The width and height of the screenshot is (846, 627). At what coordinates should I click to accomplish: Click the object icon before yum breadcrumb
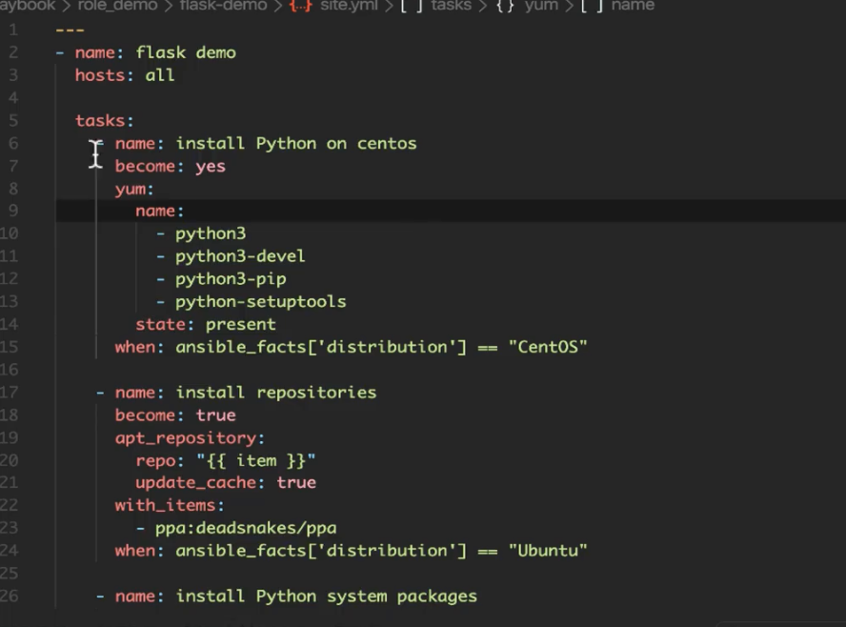[x=505, y=6]
